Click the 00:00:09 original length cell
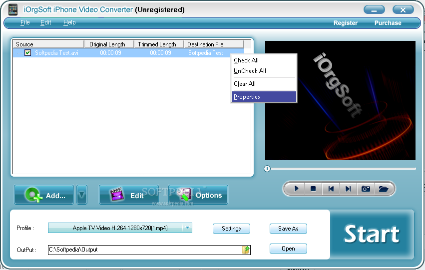The height and width of the screenshot is (270, 425). click(x=110, y=53)
